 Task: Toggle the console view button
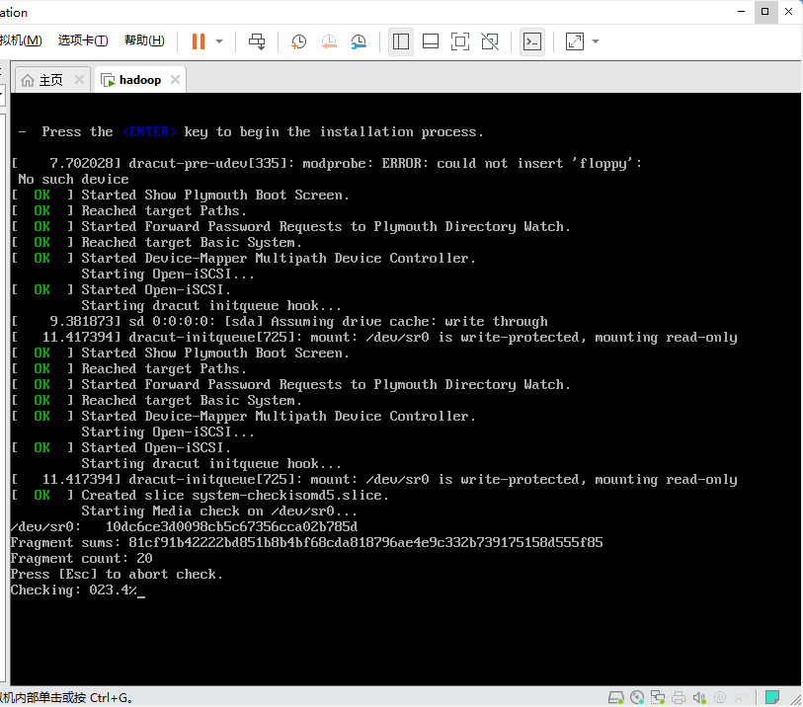point(532,41)
